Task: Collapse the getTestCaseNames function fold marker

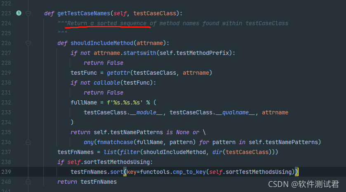Action: coord(28,14)
